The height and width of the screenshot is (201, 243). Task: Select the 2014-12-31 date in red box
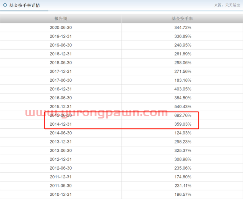click(x=61, y=124)
